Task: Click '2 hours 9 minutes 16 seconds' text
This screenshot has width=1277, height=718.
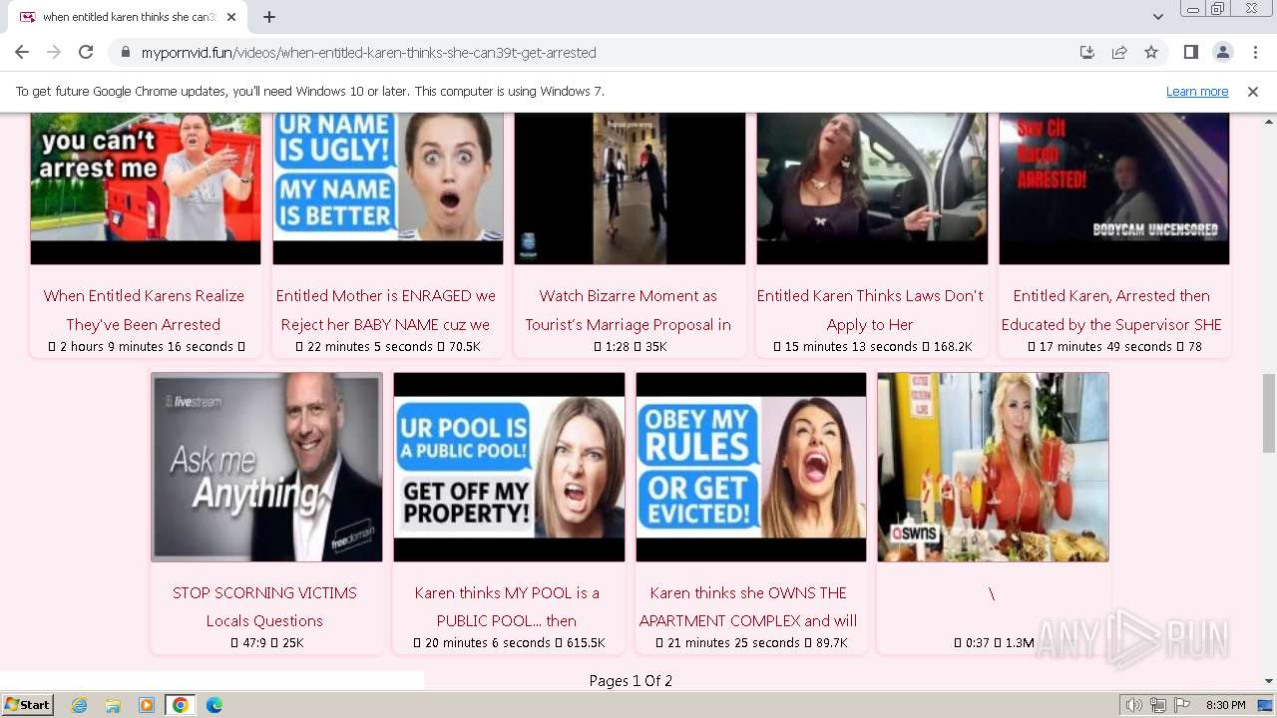Action: tap(147, 347)
